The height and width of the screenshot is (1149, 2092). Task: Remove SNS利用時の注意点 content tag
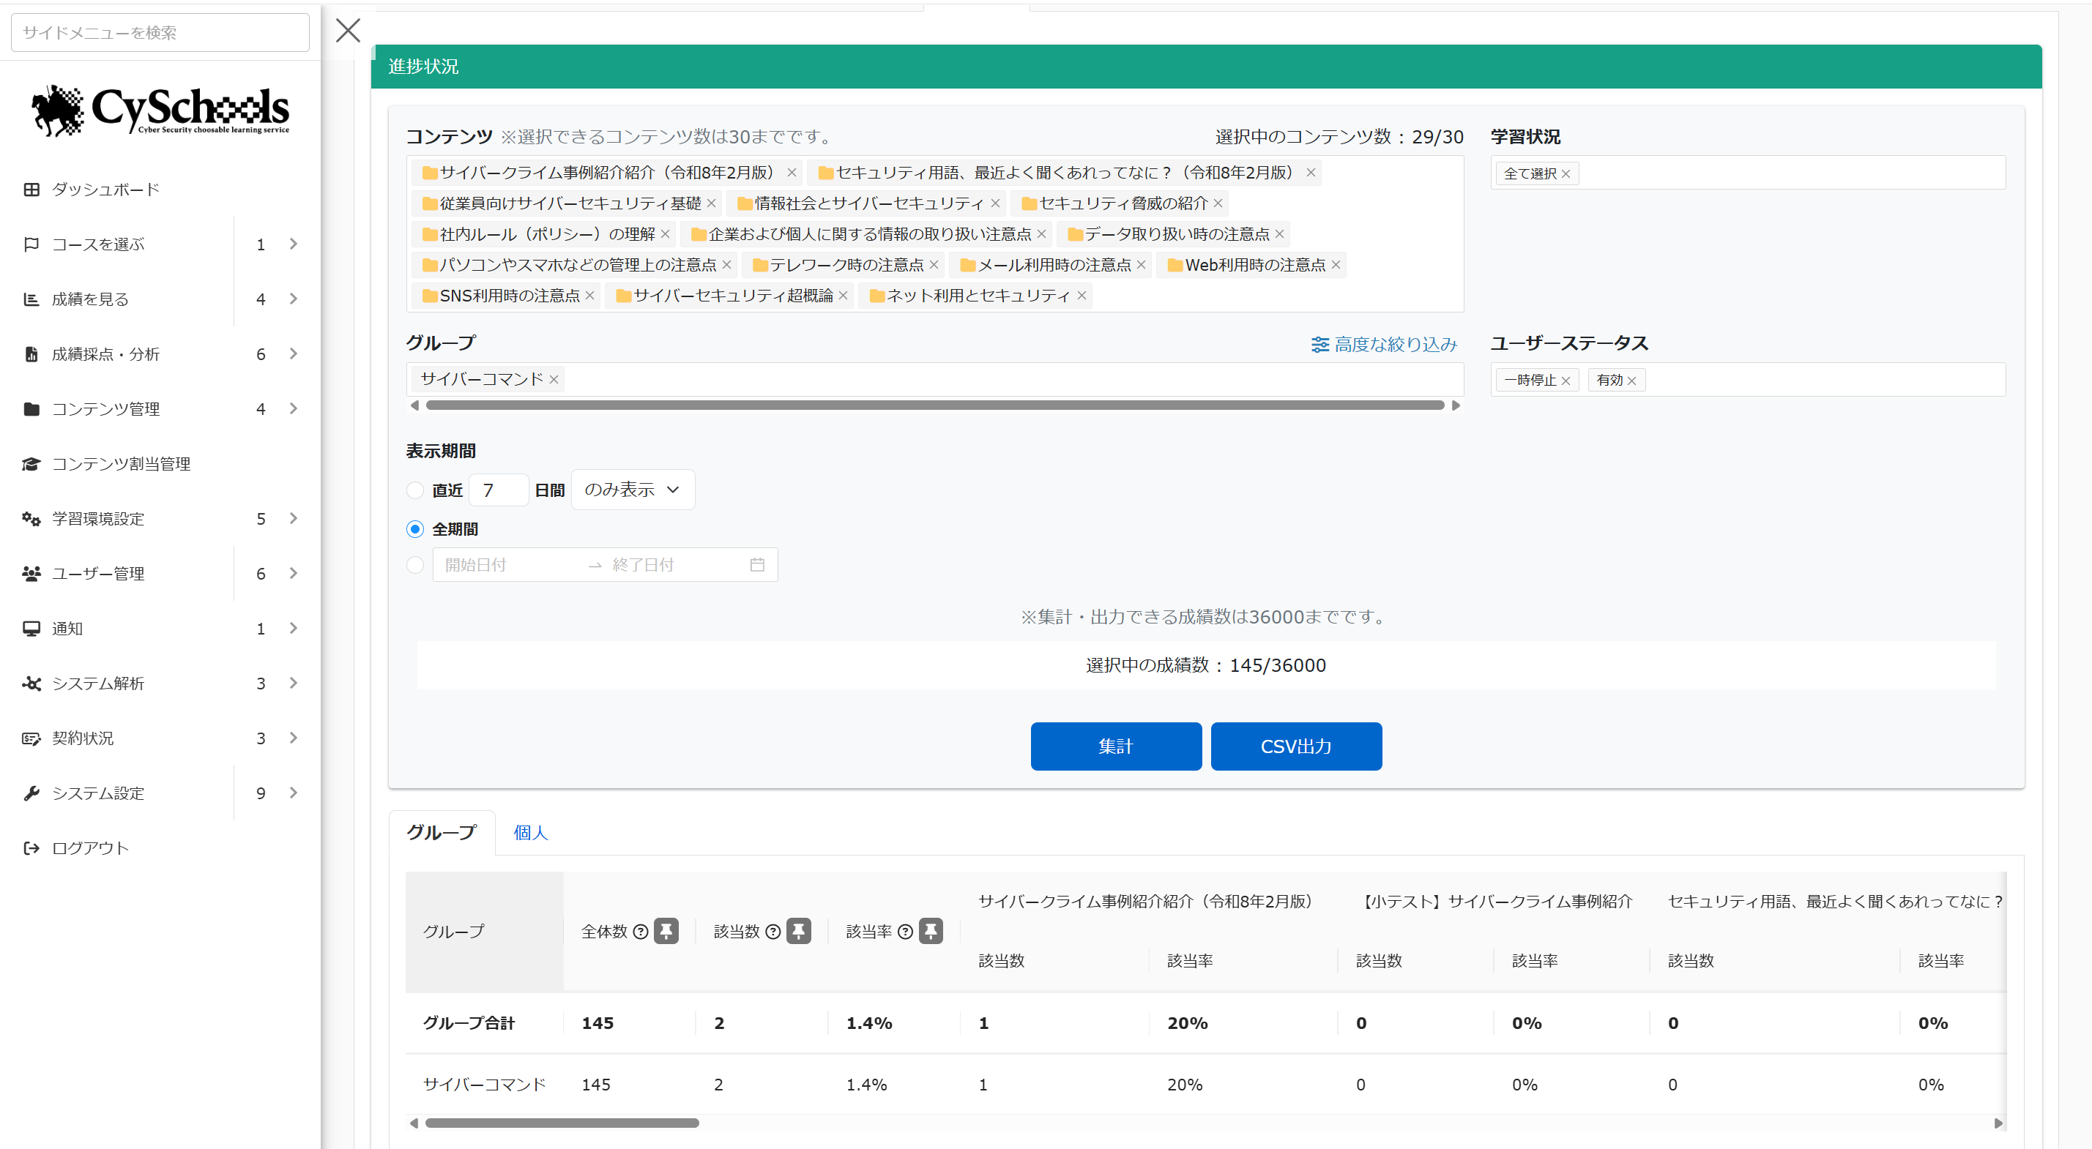click(590, 296)
